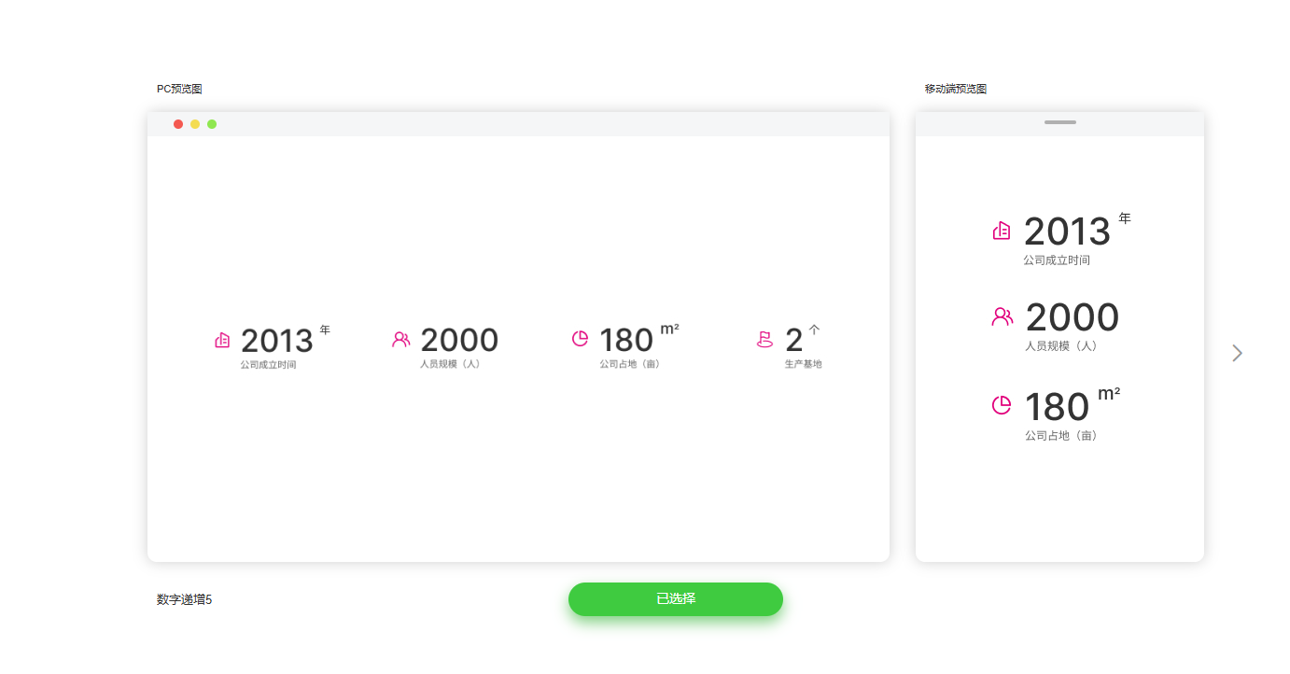
Task: Go to next template with right chevron arrow
Action: pos(1237,353)
